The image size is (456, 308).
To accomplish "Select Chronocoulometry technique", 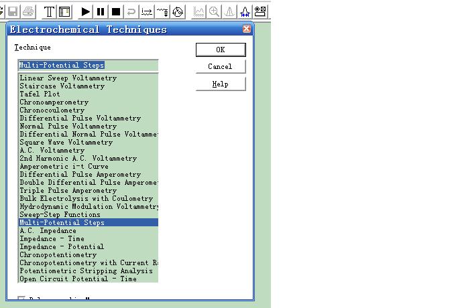I will point(88,110).
